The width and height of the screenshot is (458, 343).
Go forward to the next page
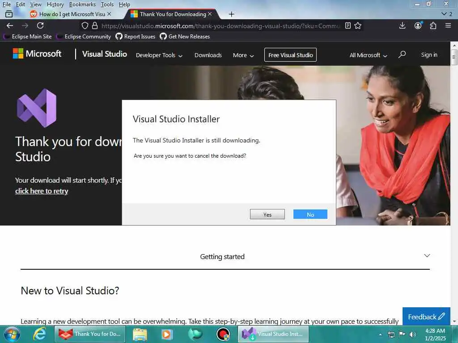coord(25,25)
